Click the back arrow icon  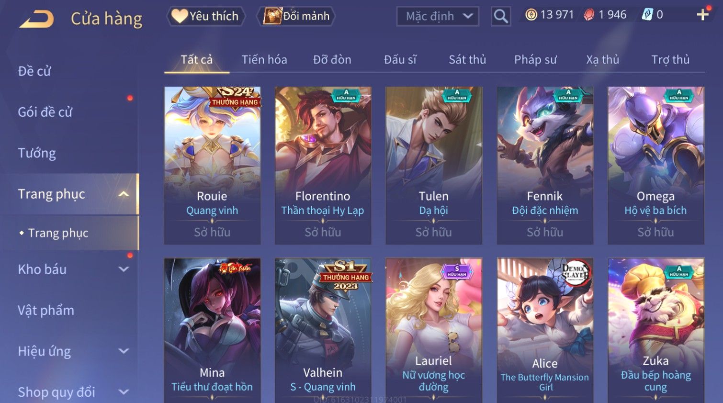[37, 19]
